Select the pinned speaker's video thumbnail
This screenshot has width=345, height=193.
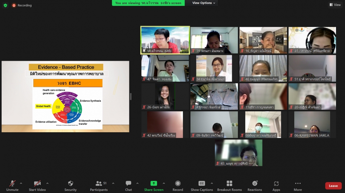(x=165, y=40)
